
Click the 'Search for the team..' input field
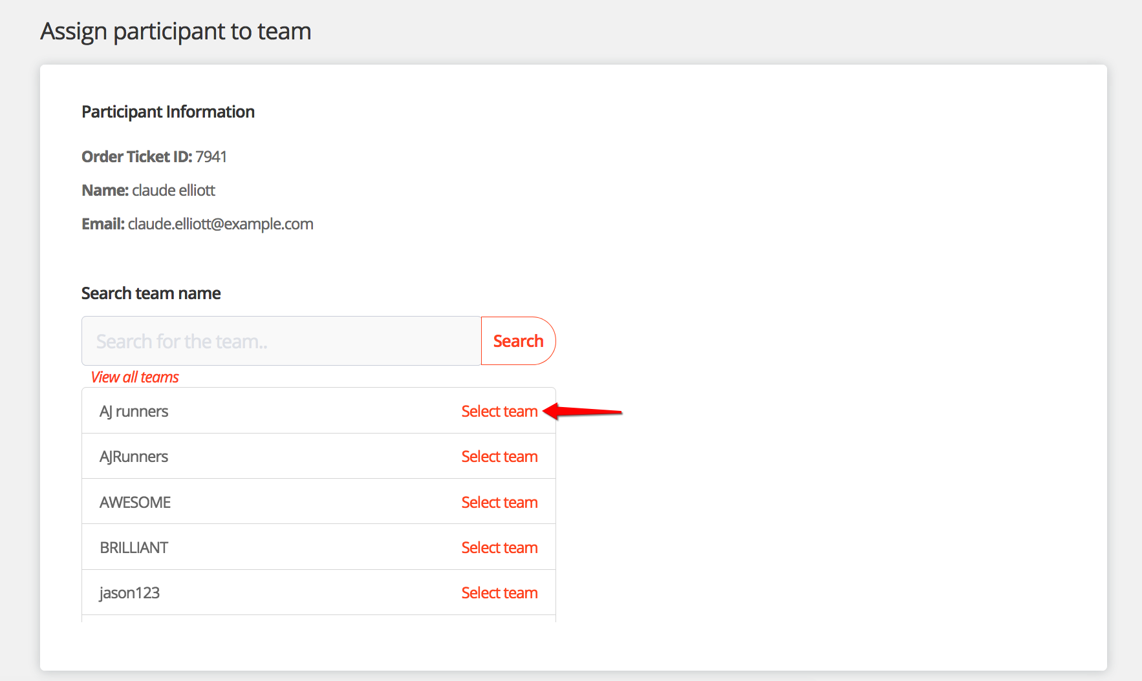click(281, 341)
